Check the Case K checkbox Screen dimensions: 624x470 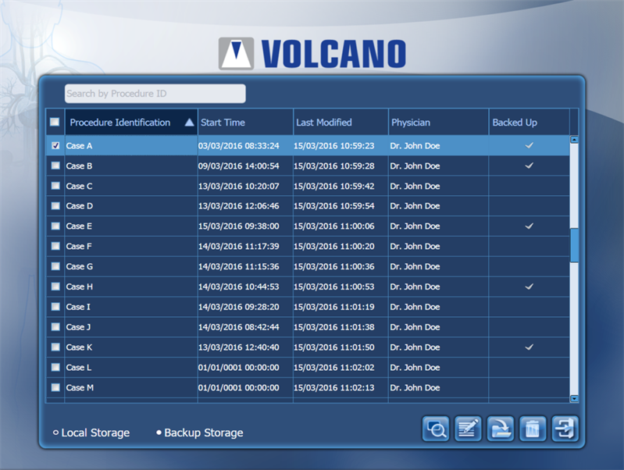click(55, 347)
